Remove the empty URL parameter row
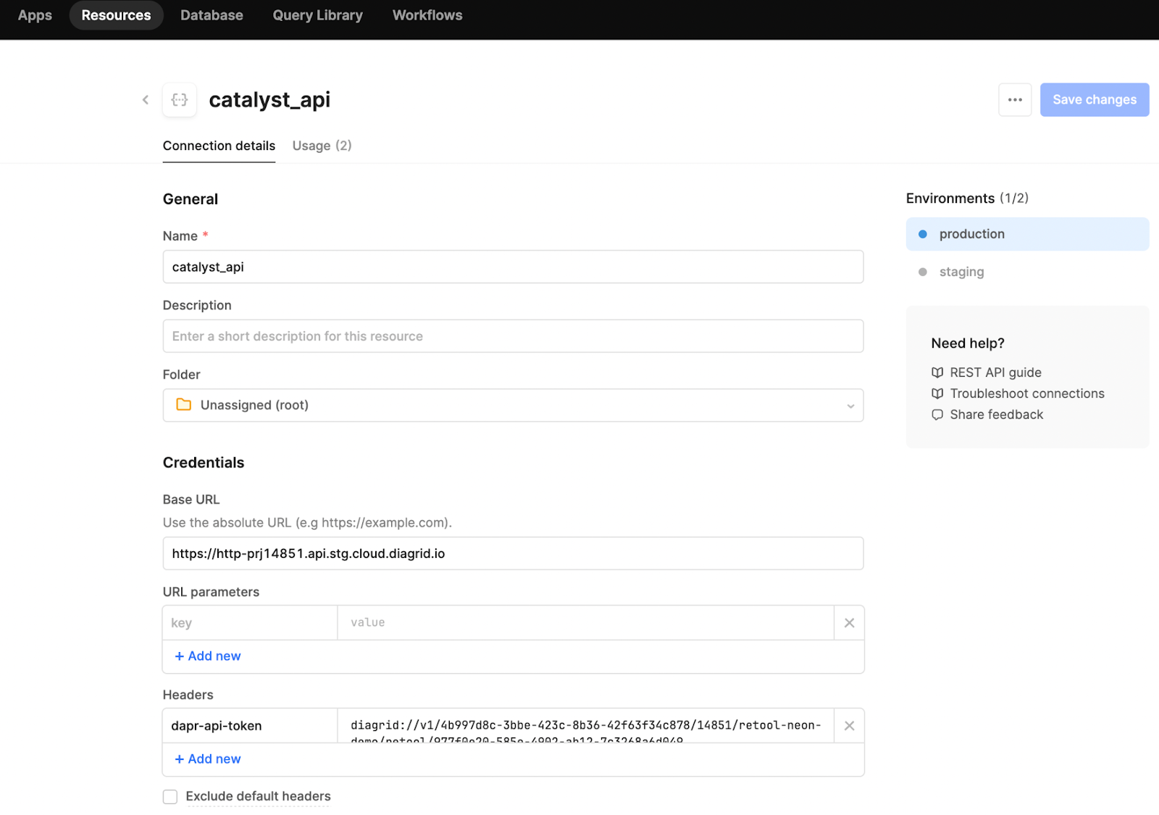 [849, 623]
